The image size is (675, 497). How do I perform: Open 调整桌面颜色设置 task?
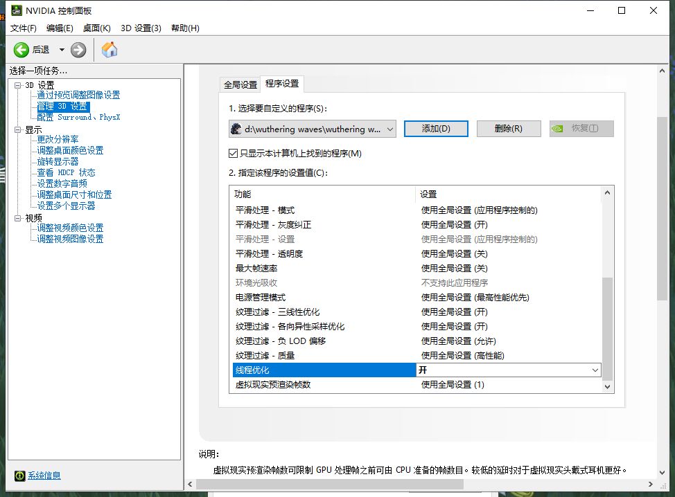(x=70, y=150)
